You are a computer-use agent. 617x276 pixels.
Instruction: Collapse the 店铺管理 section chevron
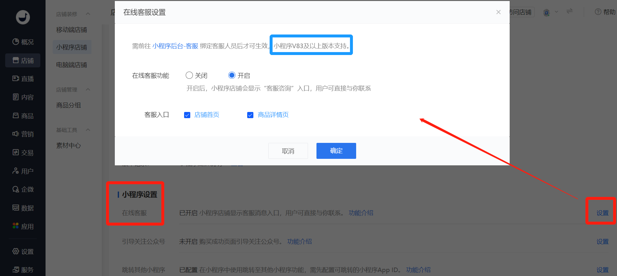[x=88, y=90]
